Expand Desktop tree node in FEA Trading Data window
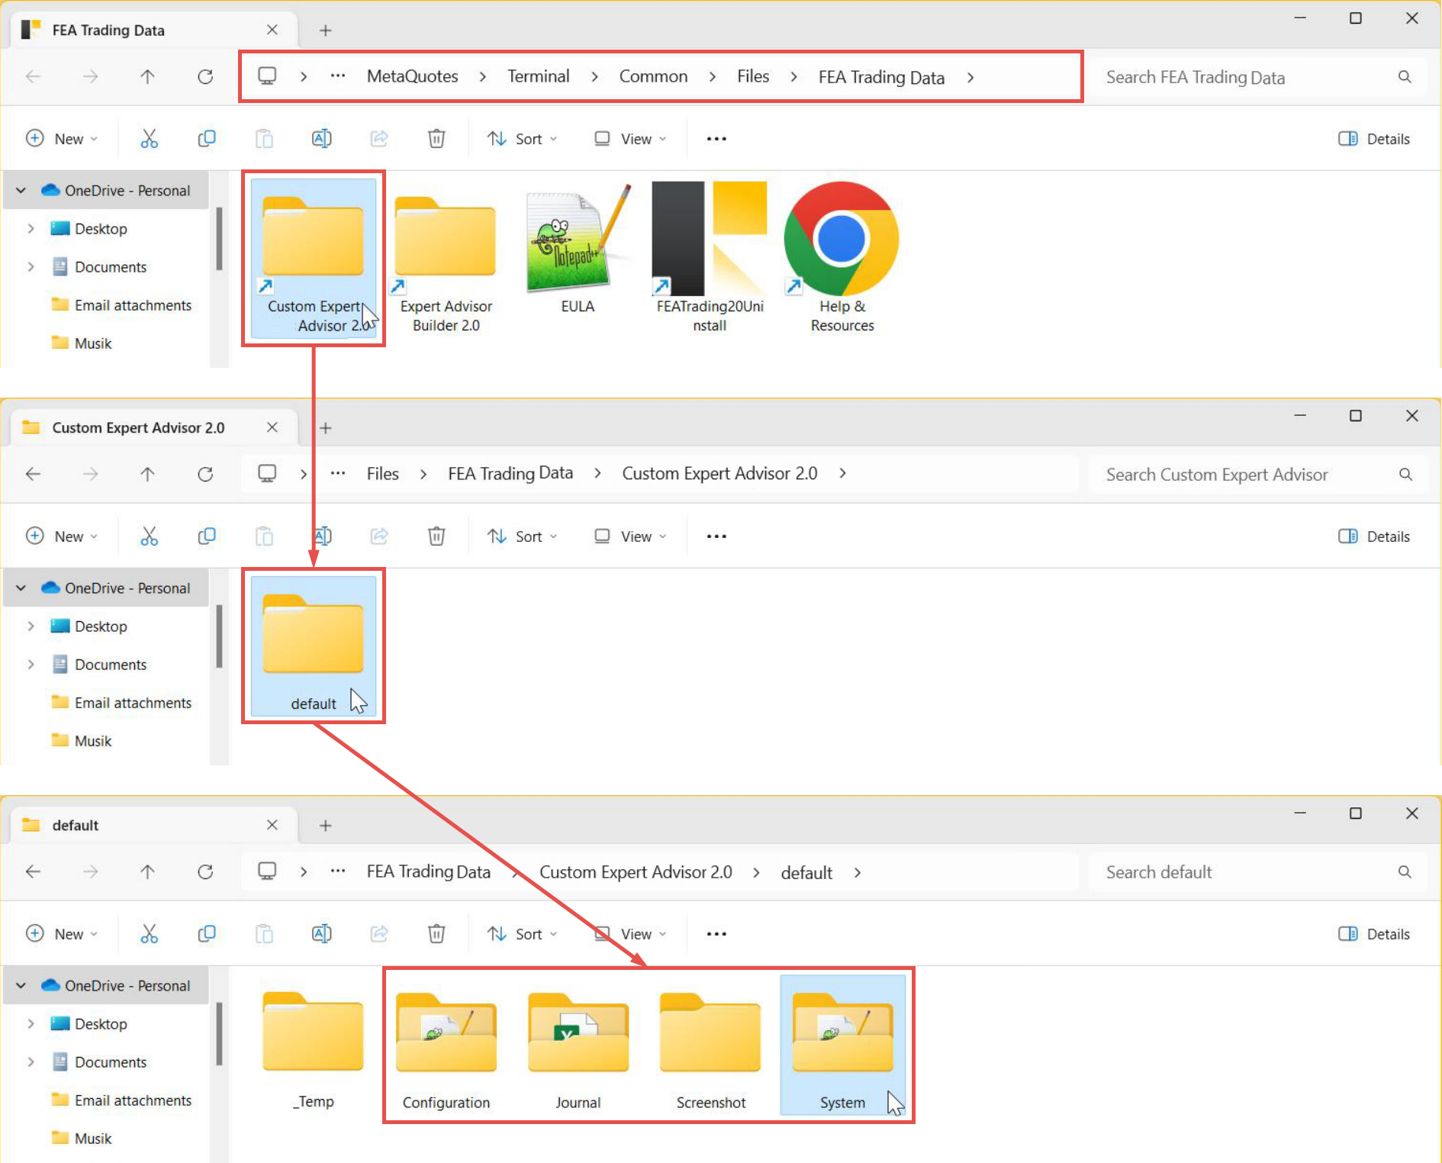 [x=31, y=229]
